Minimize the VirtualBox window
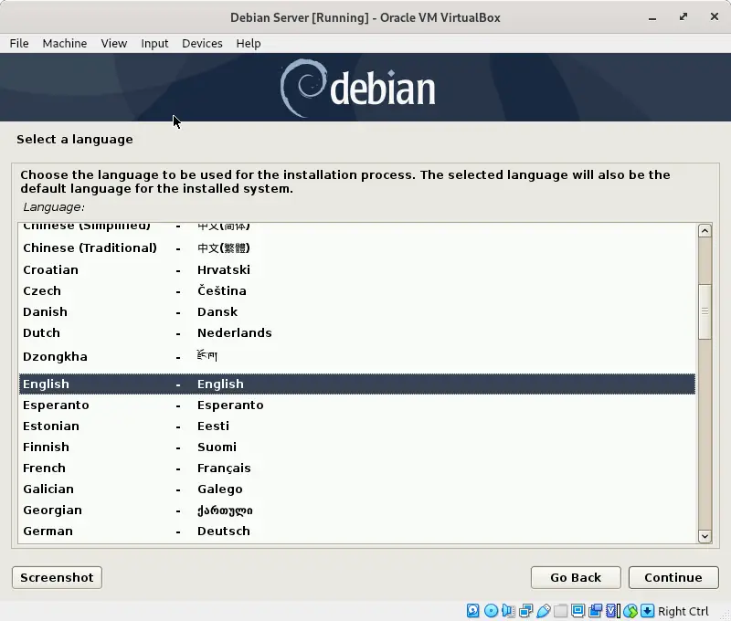Viewport: 731px width, 621px height. (652, 17)
